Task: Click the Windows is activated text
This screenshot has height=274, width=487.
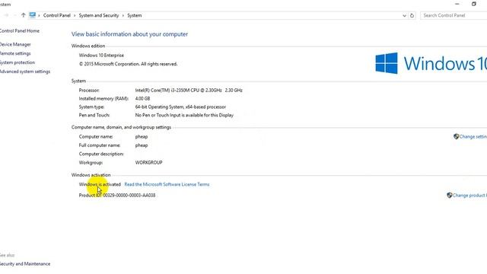Action: (x=100, y=184)
